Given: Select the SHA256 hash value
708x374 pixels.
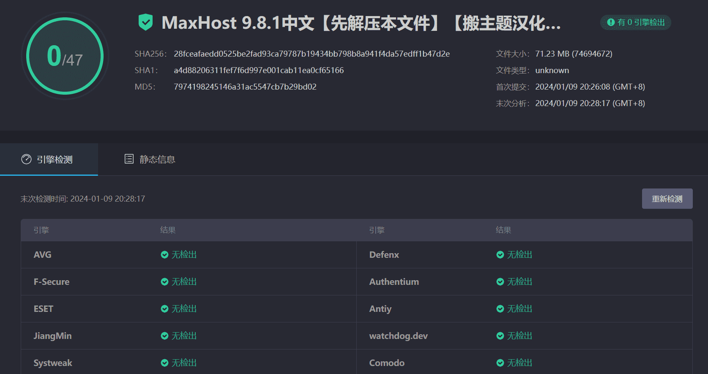Looking at the screenshot, I should tap(312, 54).
